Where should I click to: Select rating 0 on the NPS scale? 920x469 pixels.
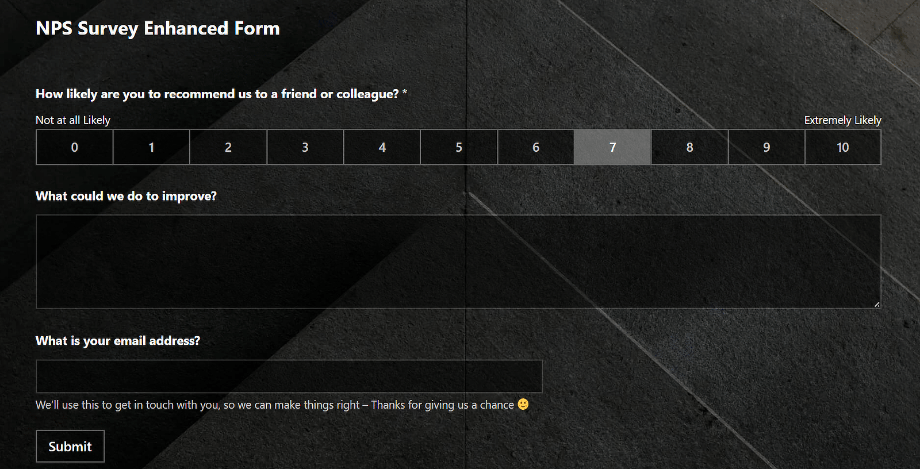[74, 147]
